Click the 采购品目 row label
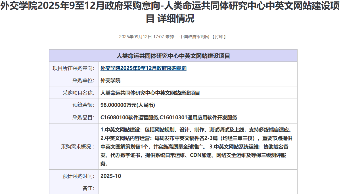 tap(83, 118)
